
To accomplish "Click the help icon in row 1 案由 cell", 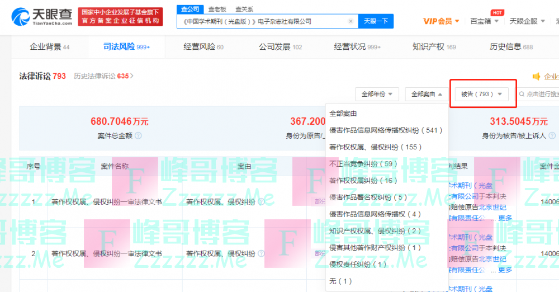I will click(261, 202).
